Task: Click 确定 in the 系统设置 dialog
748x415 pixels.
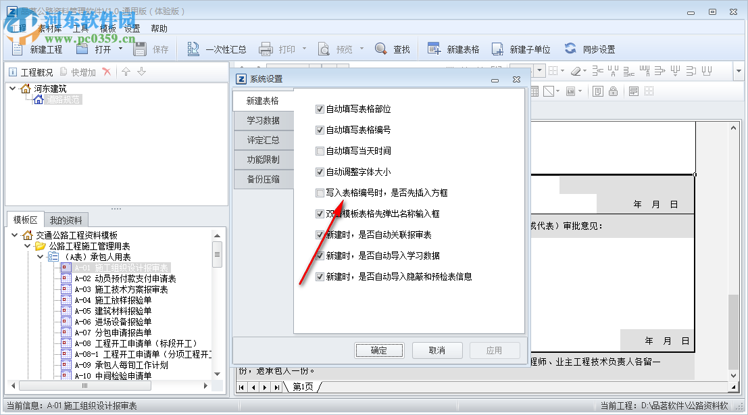Action: click(x=379, y=350)
